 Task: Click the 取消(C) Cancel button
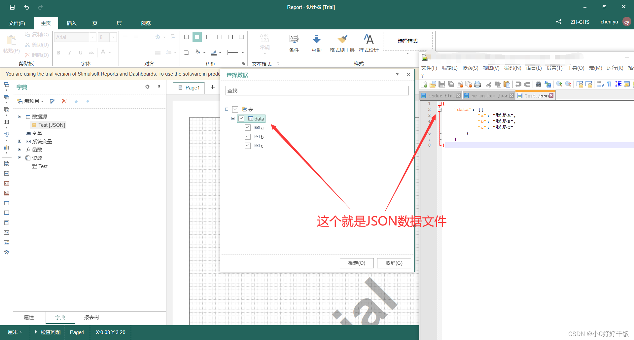[x=394, y=263]
